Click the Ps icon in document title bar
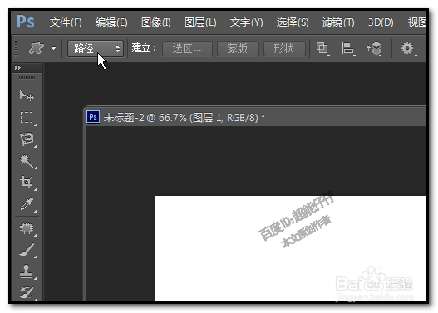 [x=93, y=117]
